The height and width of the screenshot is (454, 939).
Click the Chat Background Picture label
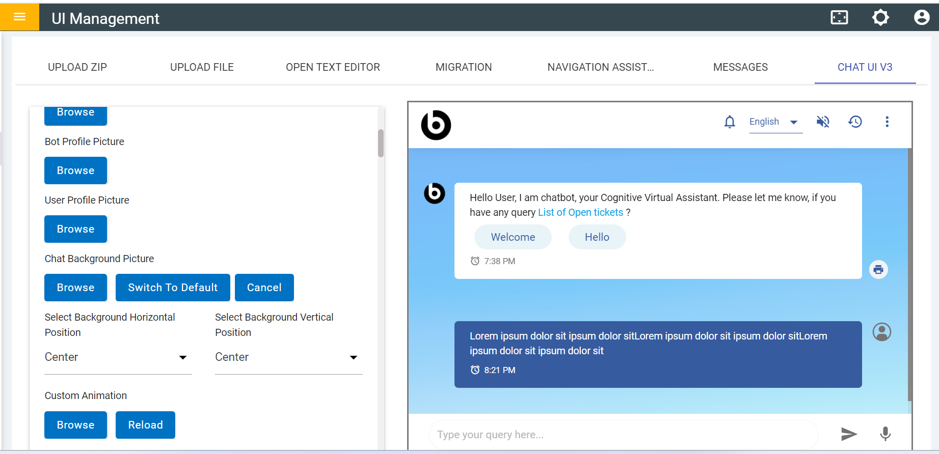click(x=99, y=259)
